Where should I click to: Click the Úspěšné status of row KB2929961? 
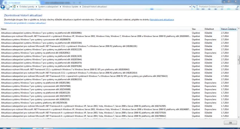click(196, 33)
